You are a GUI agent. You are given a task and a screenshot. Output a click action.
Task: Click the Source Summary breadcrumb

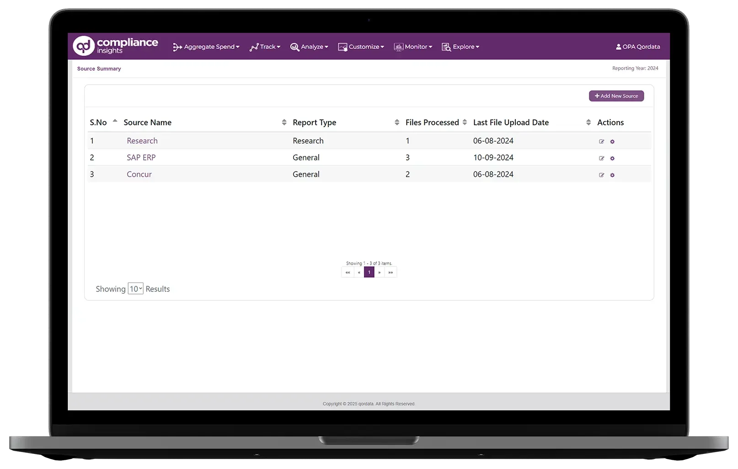99,69
